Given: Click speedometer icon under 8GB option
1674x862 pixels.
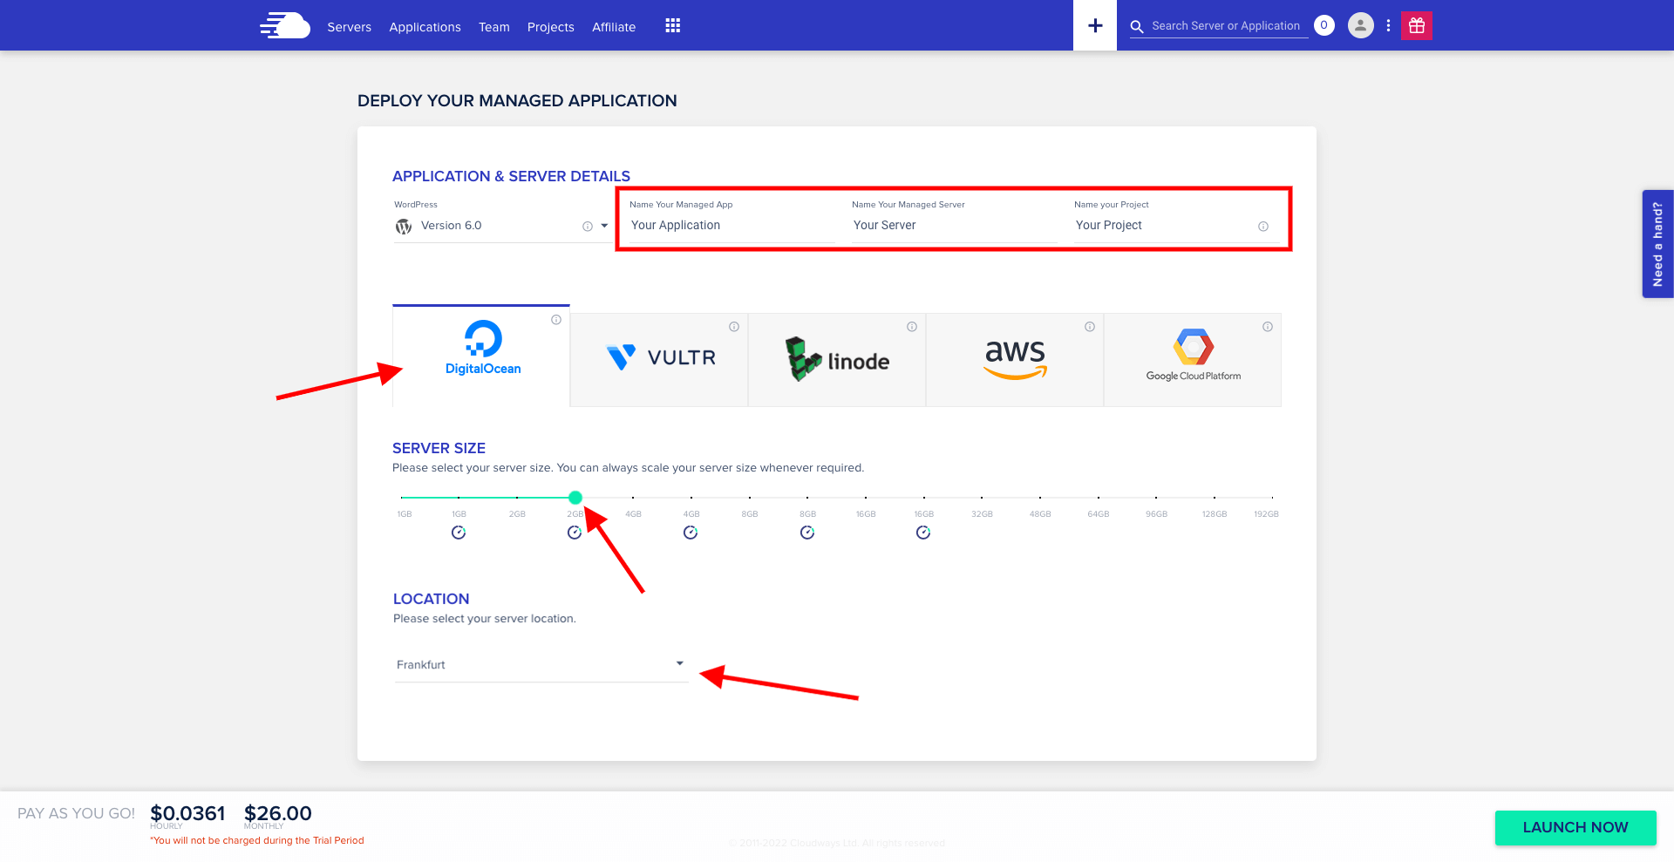Looking at the screenshot, I should tap(807, 533).
